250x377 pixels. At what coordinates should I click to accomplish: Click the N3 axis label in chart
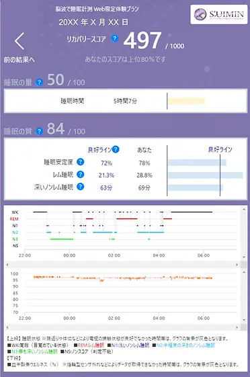click(15, 239)
